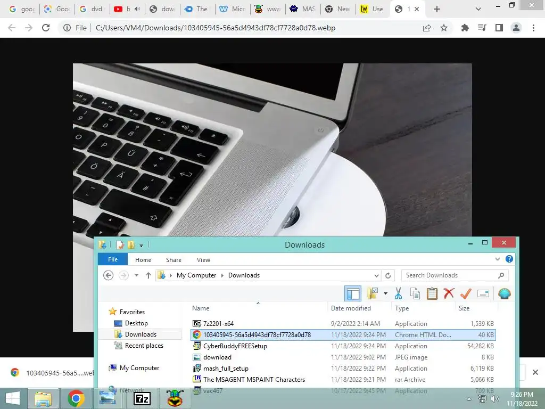Click the Chrome address bar URL
The image size is (545, 409).
tap(216, 28)
